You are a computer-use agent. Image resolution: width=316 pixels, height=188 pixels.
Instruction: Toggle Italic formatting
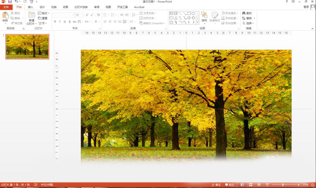(60, 22)
